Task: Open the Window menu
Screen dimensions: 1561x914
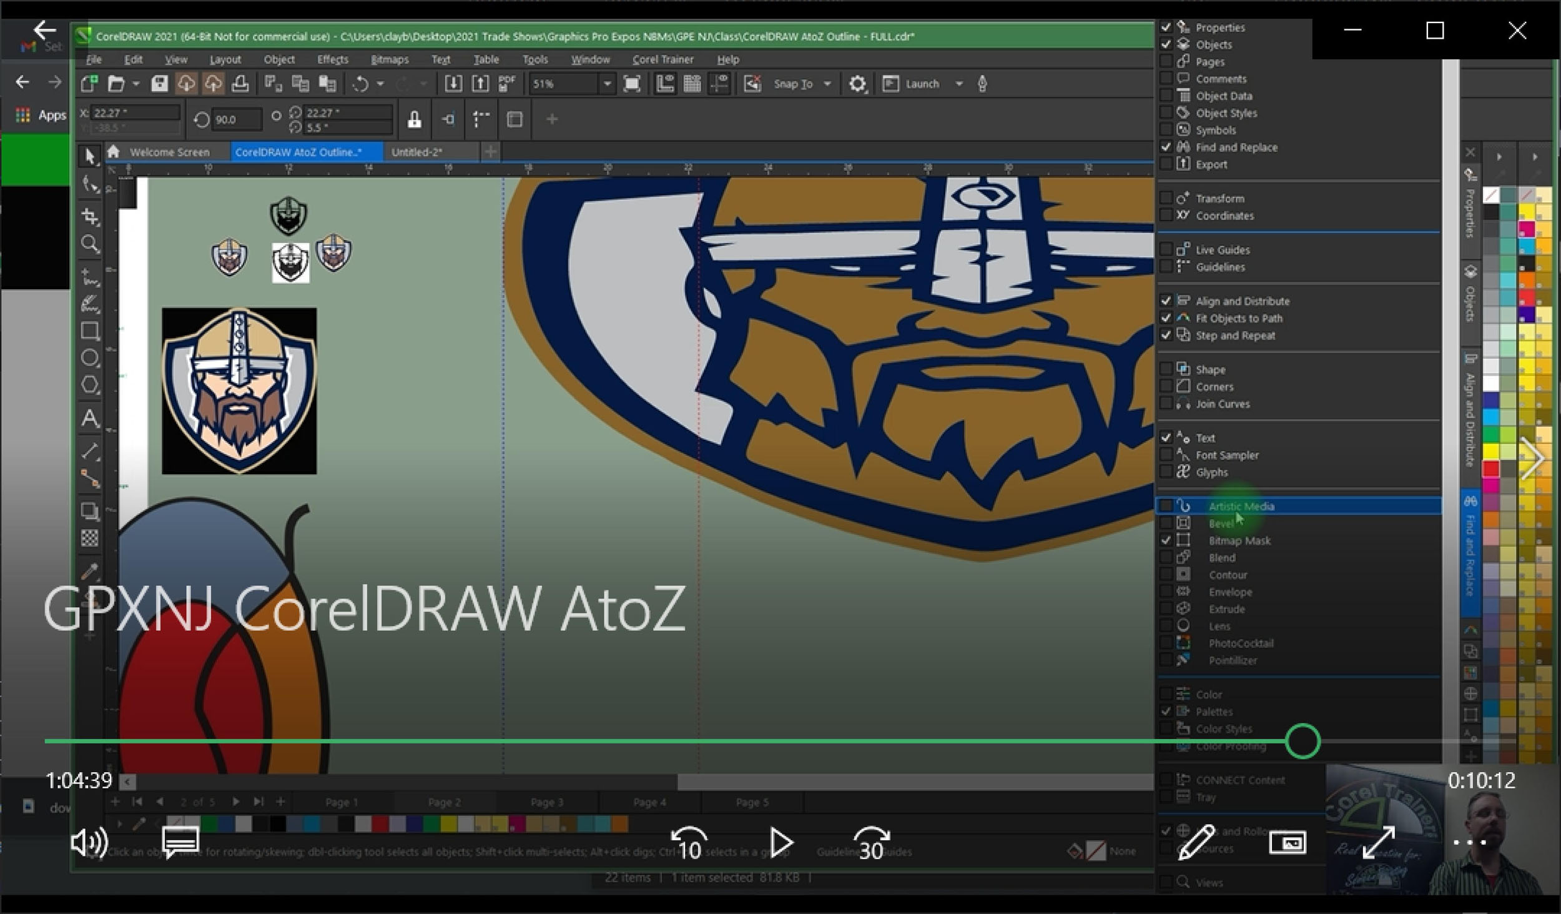Action: pyautogui.click(x=590, y=59)
